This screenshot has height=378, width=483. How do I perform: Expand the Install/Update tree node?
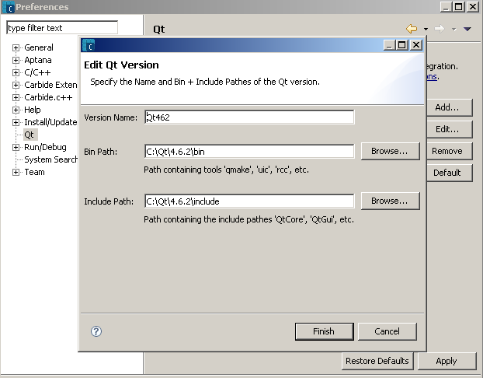pos(16,123)
